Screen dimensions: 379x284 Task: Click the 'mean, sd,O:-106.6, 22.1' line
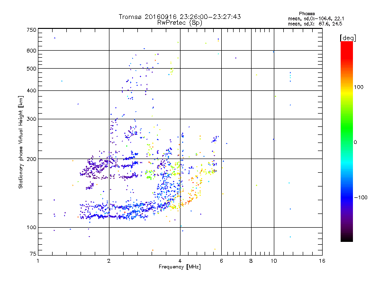click(316, 19)
